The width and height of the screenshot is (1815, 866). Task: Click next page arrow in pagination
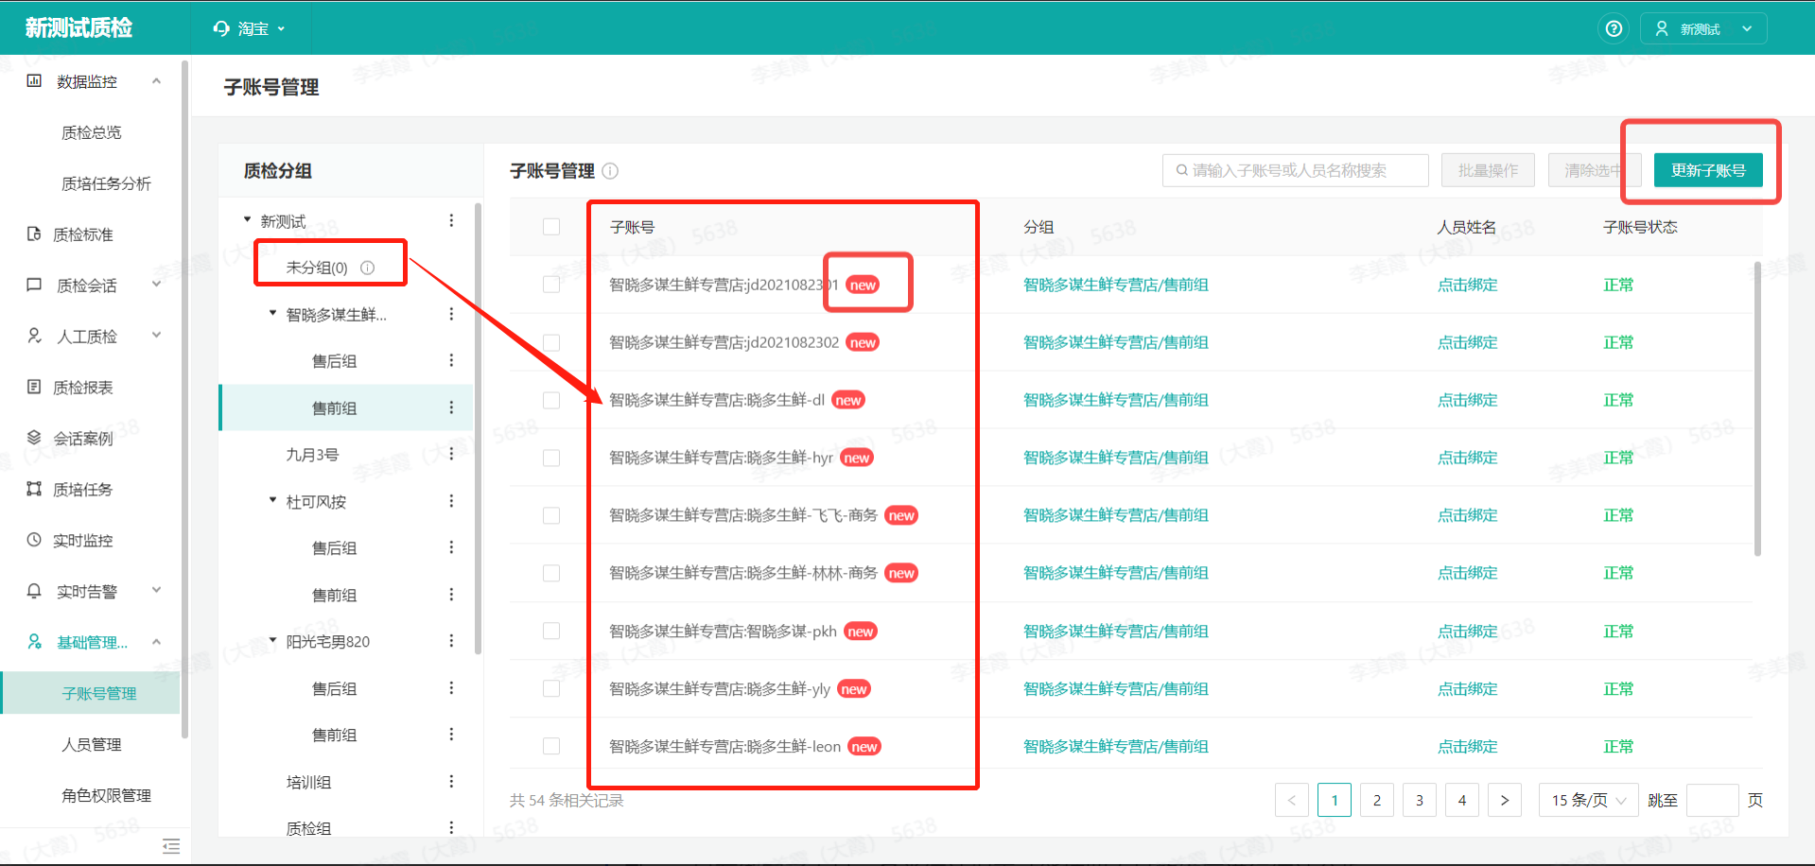(x=1505, y=801)
